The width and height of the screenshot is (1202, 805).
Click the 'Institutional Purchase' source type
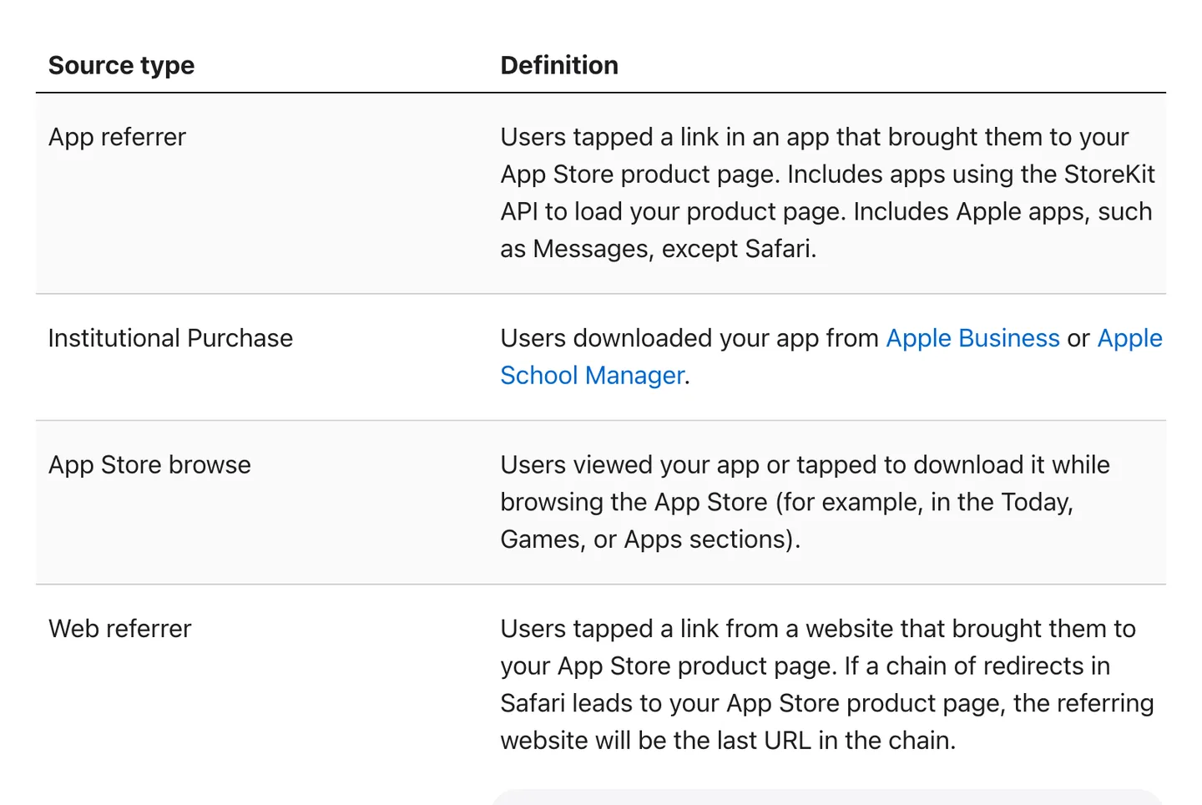170,338
